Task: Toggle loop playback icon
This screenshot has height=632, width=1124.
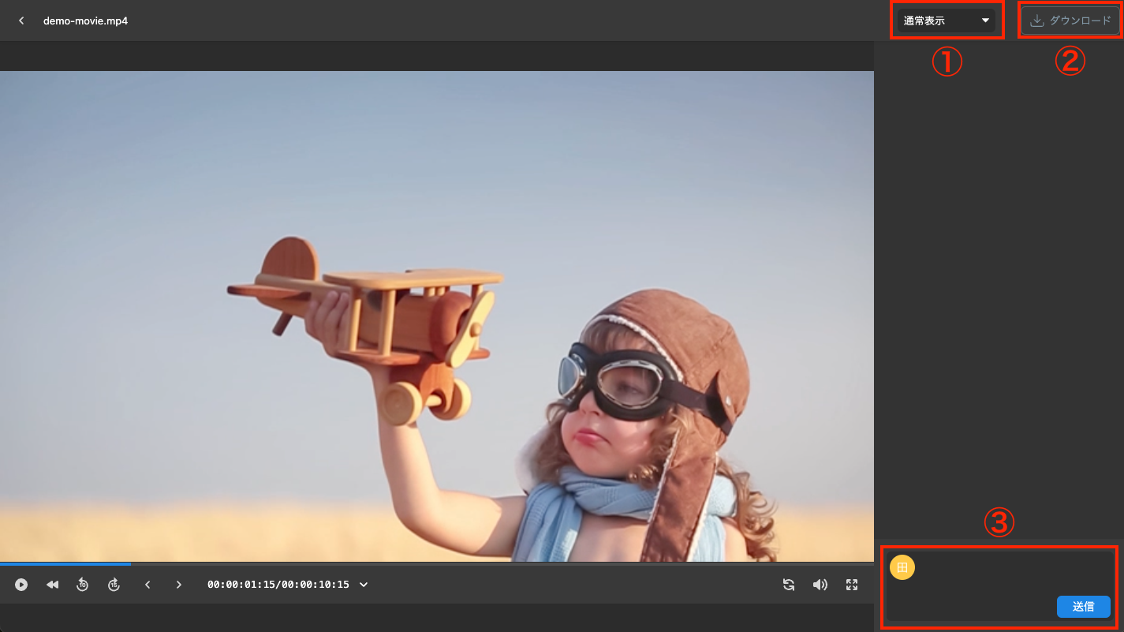Action: (x=788, y=585)
